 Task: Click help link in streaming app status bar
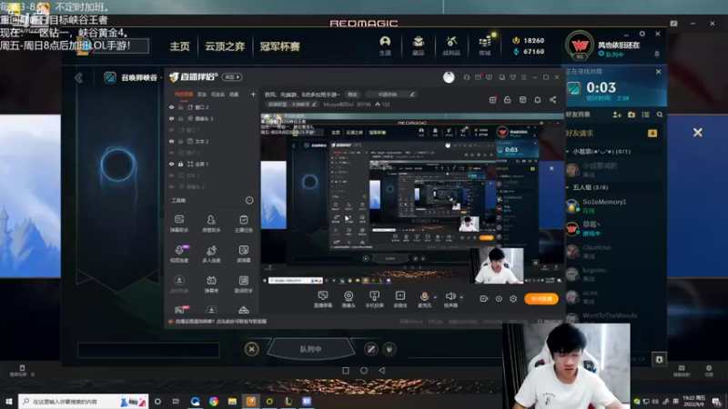click(220, 321)
